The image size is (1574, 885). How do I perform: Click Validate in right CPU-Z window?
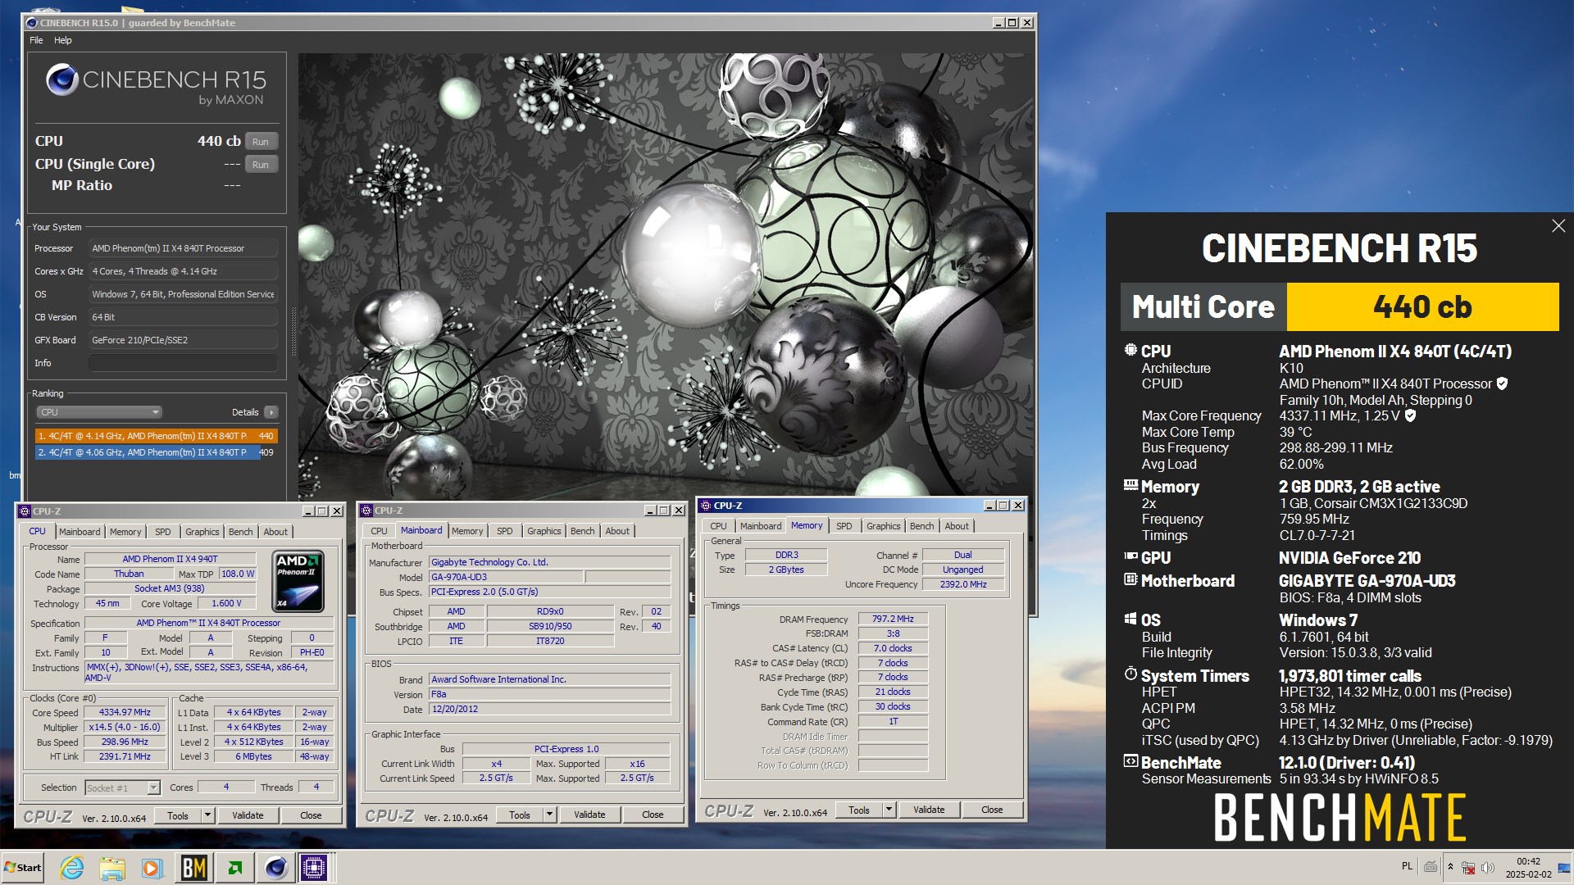tap(929, 810)
